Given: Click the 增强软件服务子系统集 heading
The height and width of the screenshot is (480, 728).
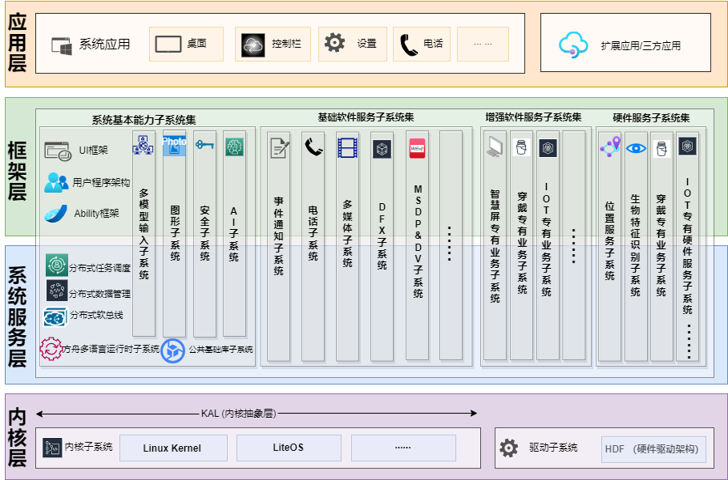Looking at the screenshot, I should point(533,117).
